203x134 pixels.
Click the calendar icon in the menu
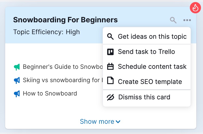point(110,67)
